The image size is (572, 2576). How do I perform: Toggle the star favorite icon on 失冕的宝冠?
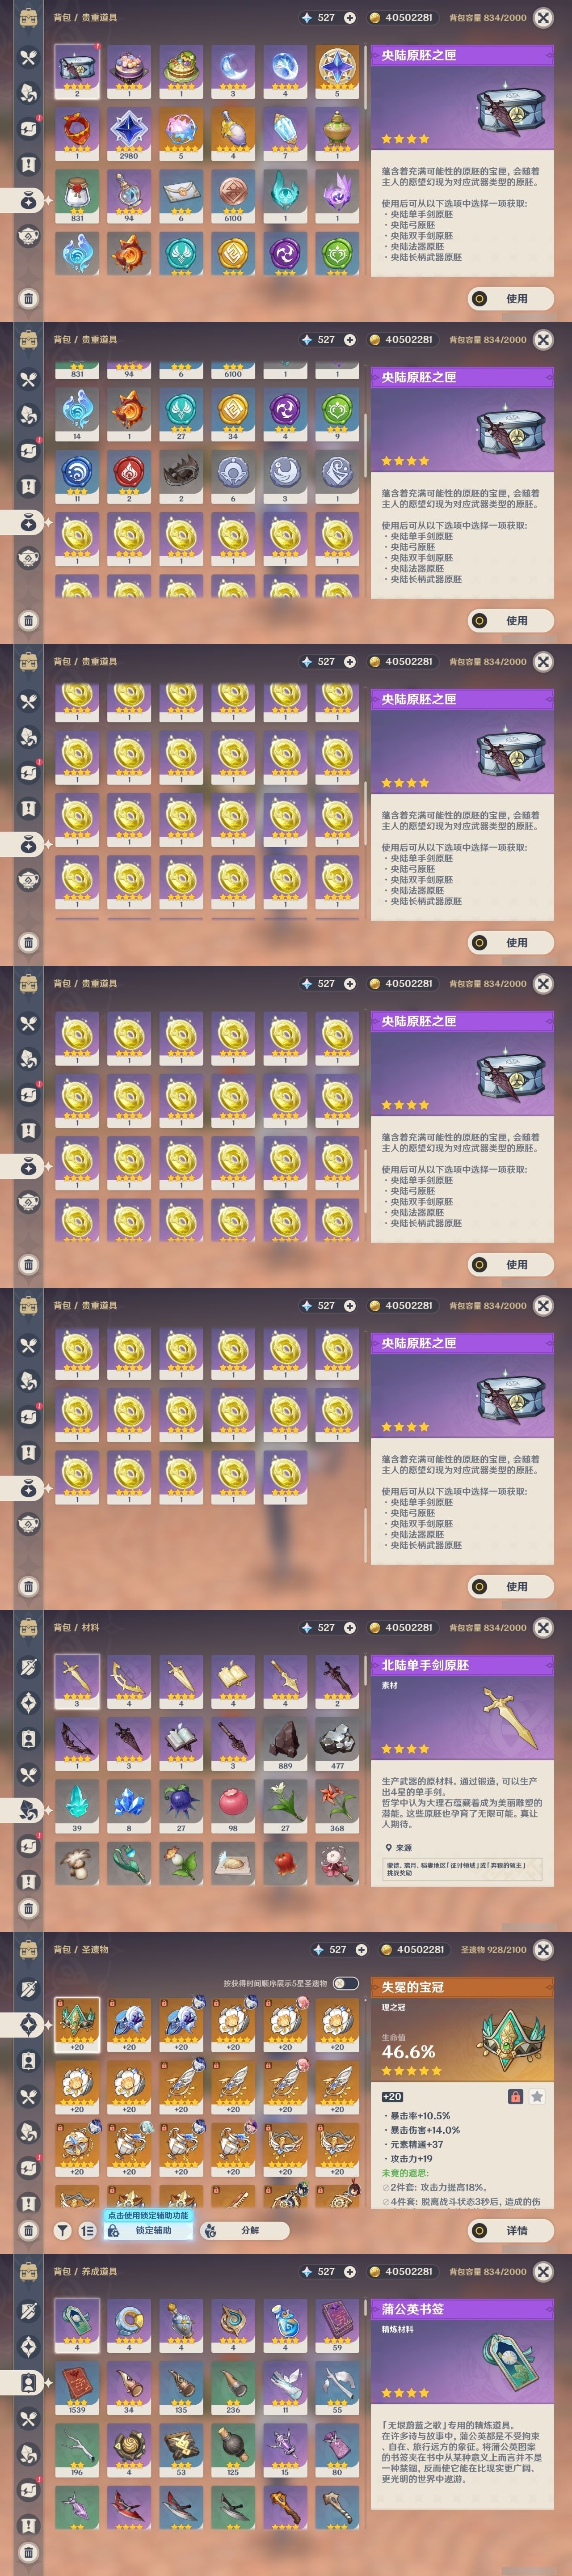click(537, 2097)
